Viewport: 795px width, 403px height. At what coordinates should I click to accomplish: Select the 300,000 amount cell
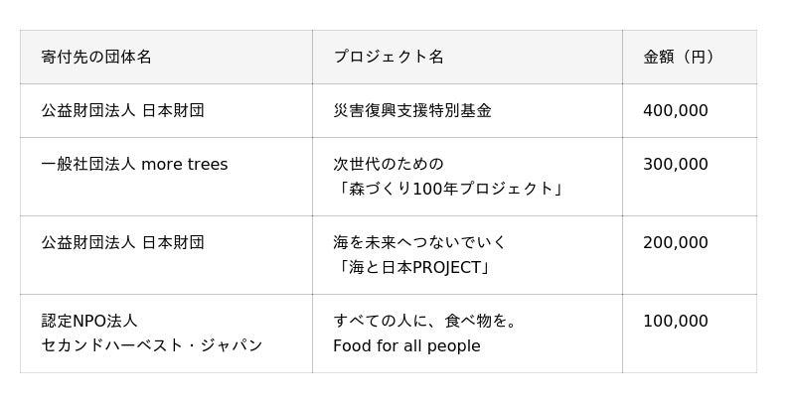click(676, 164)
